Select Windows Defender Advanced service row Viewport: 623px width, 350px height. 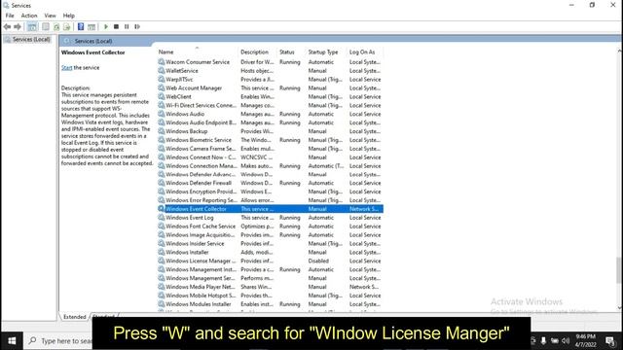point(271,174)
